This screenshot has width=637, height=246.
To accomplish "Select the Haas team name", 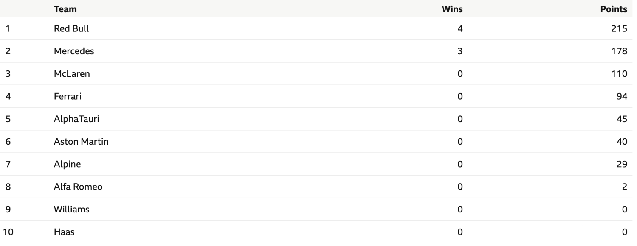I will click(65, 232).
